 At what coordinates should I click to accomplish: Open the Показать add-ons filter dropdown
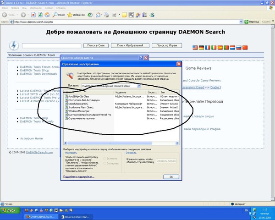[139, 86]
